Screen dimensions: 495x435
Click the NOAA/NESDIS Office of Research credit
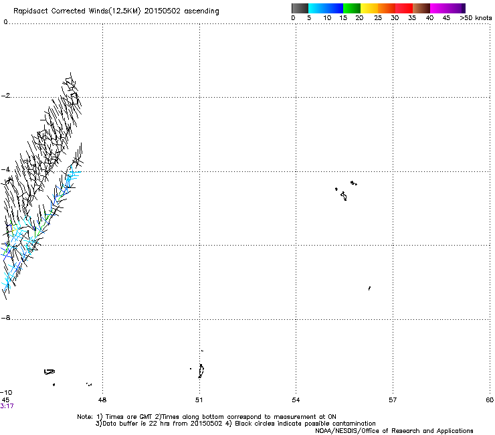[394, 431]
